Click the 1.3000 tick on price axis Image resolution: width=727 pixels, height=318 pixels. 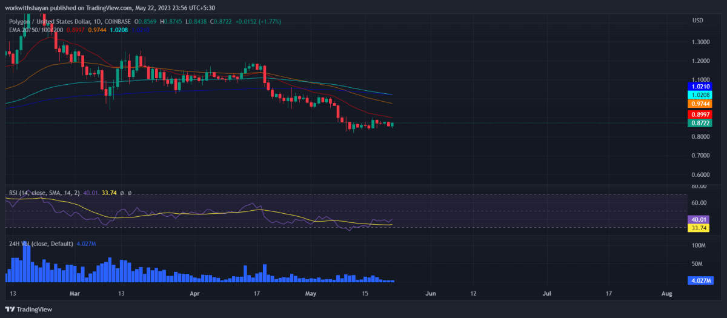tap(701, 42)
